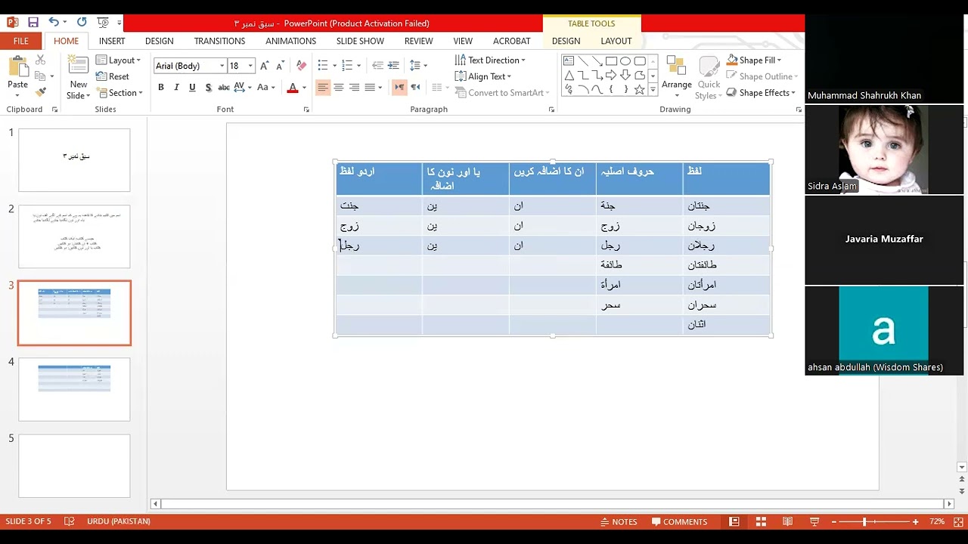The width and height of the screenshot is (968, 544).
Task: Clear all formatting with the eraser icon
Action: [301, 66]
